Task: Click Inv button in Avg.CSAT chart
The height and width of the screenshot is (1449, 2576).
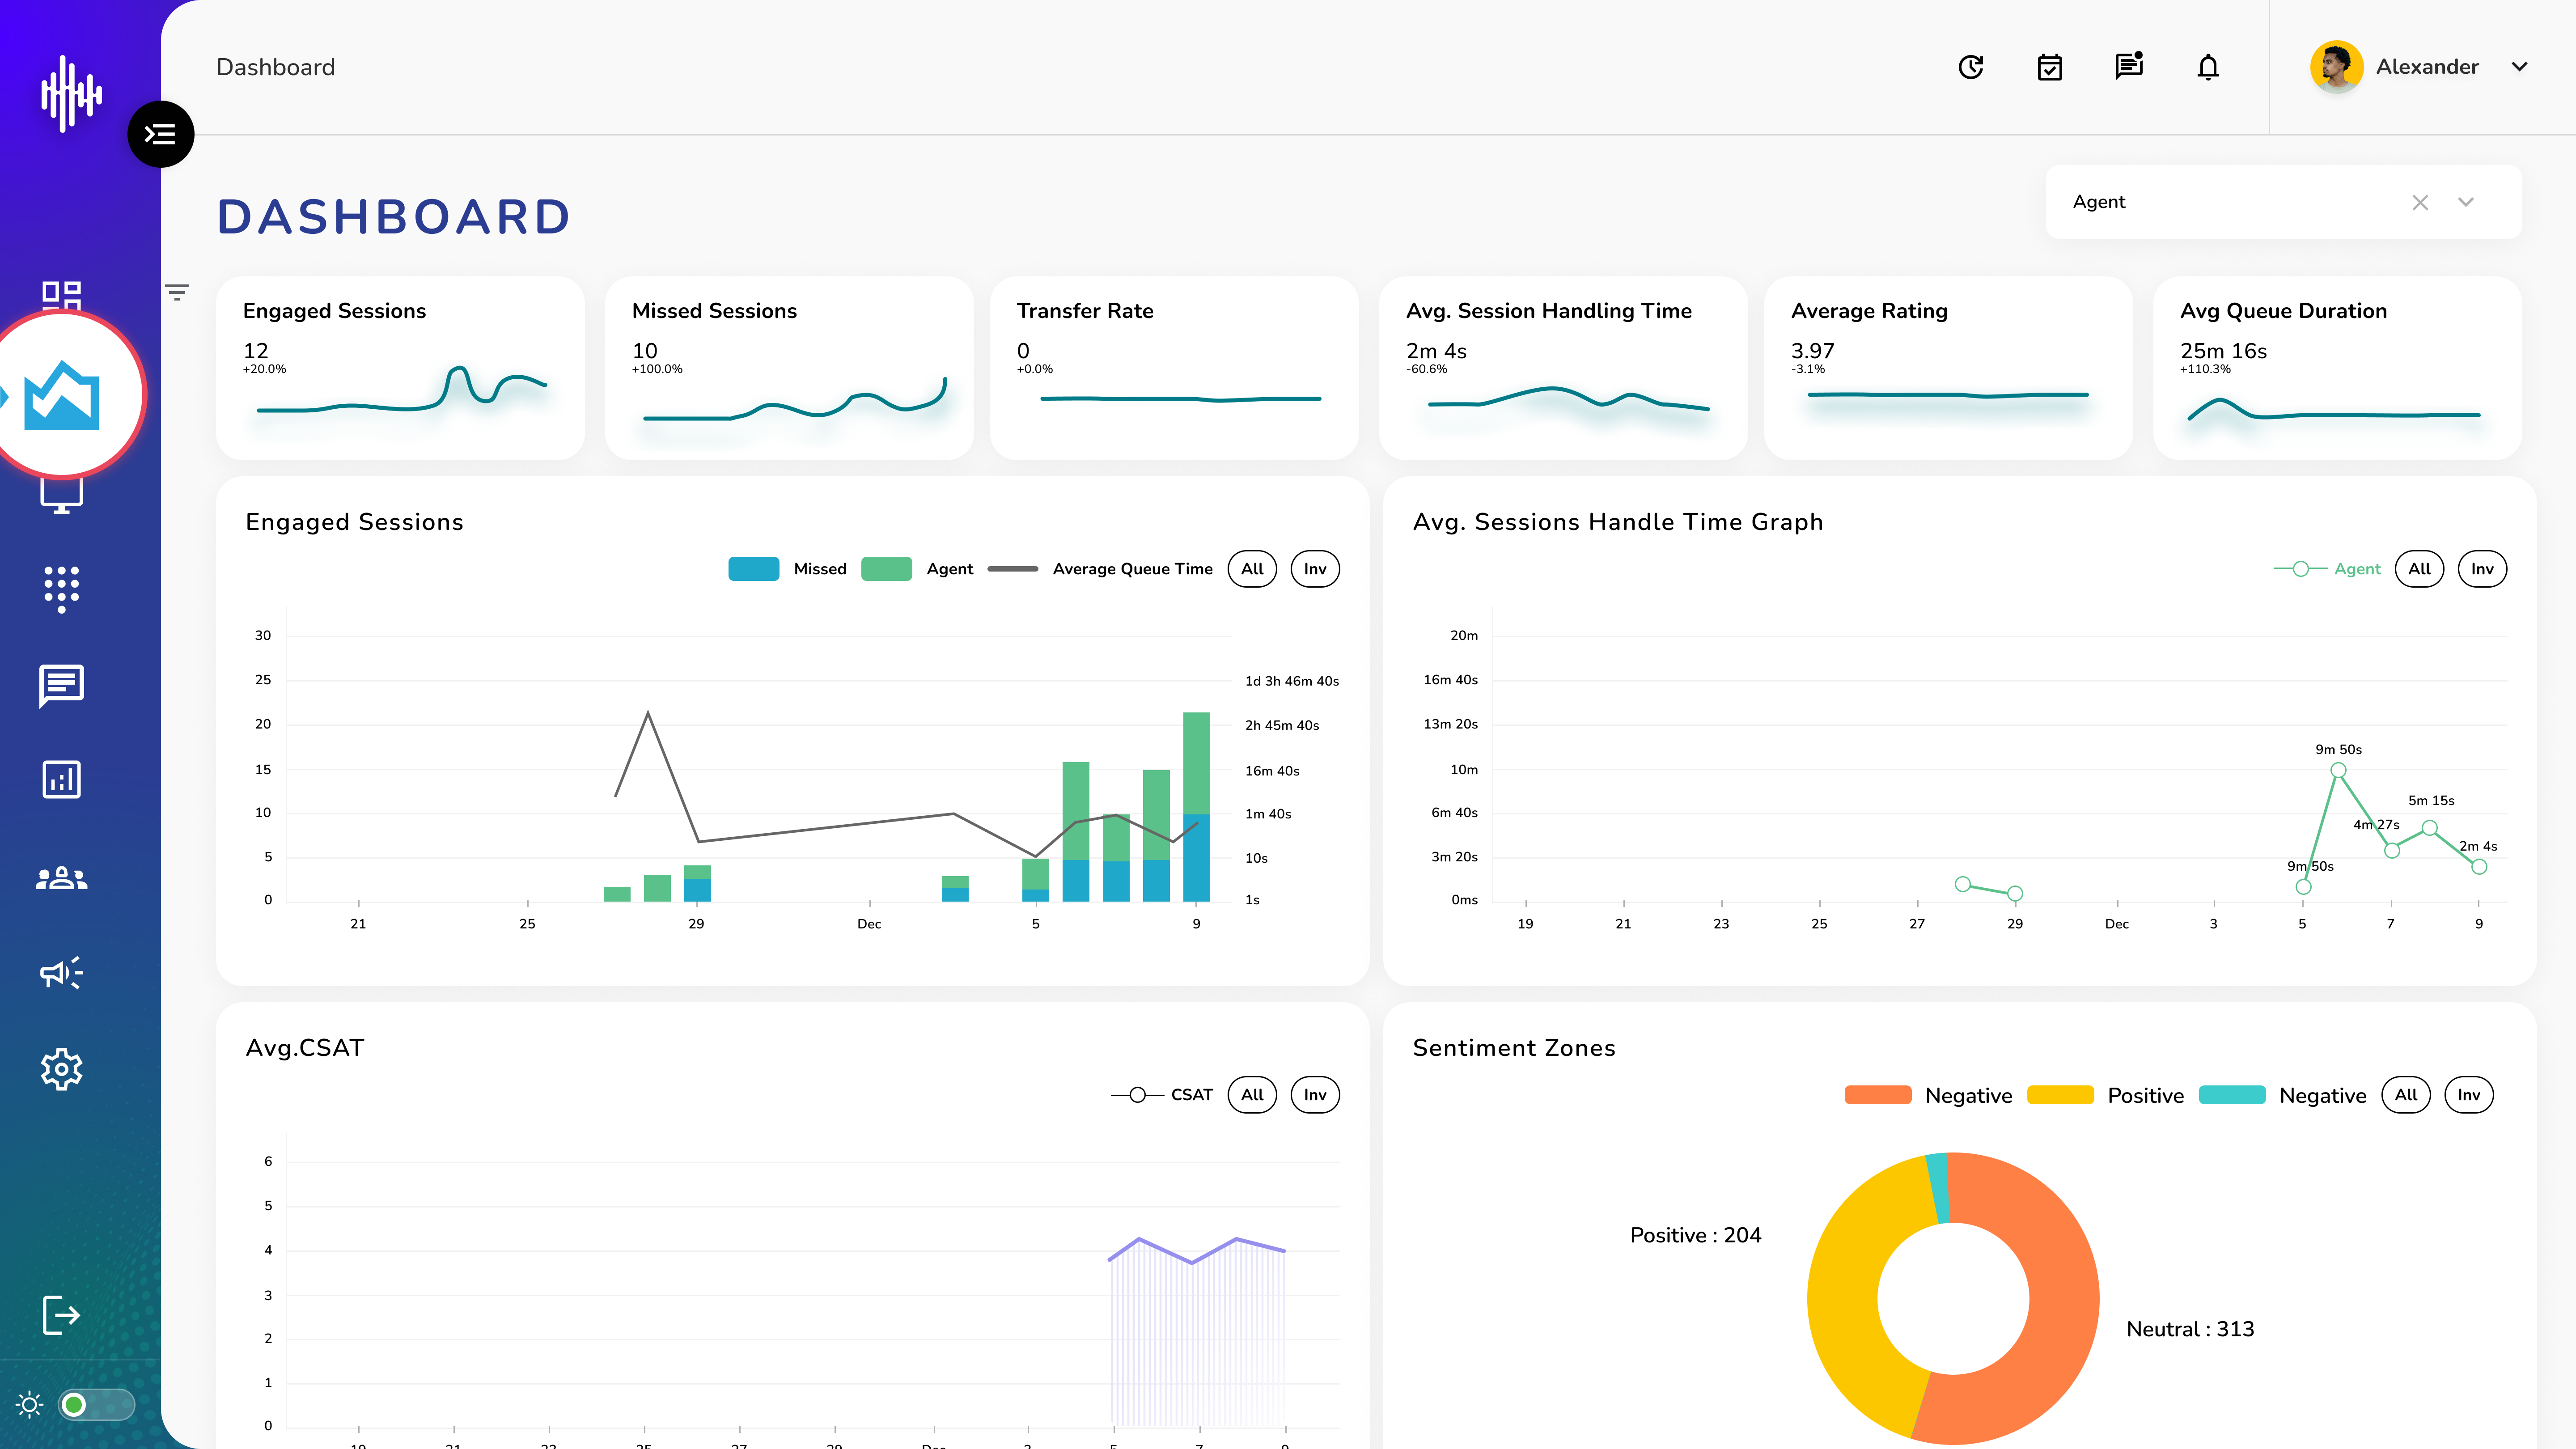Action: (1315, 1095)
